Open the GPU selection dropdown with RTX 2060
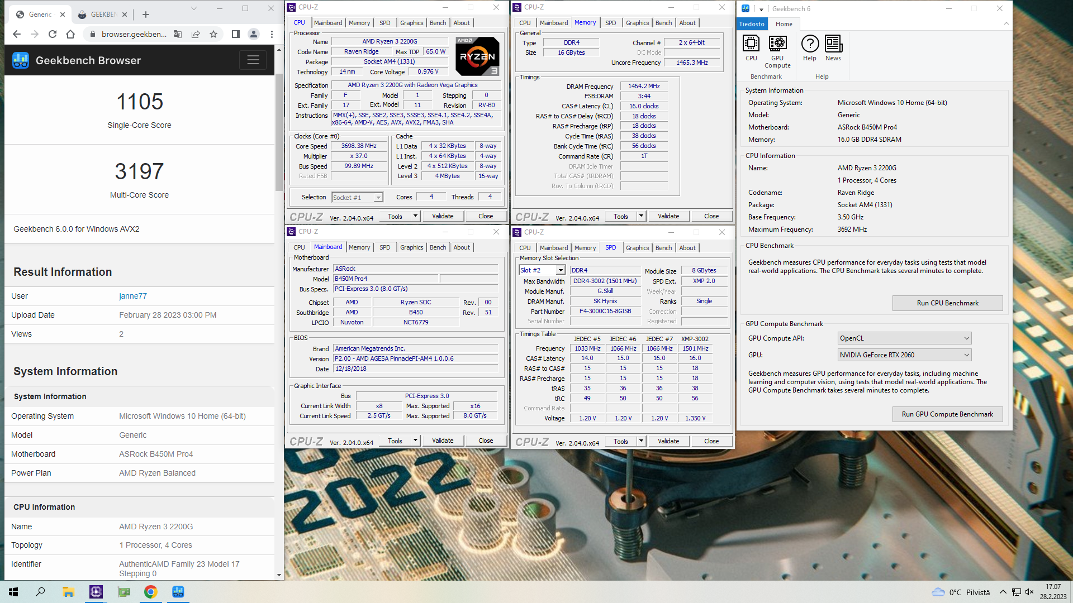 coord(904,355)
